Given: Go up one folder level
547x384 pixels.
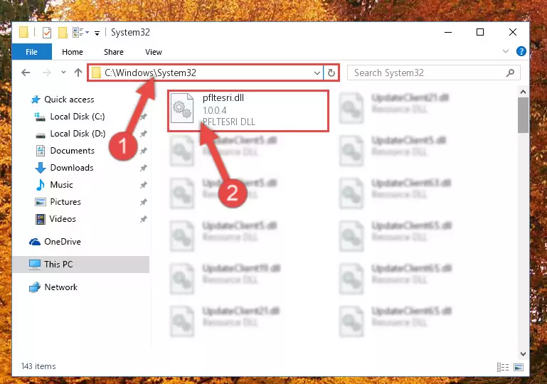Looking at the screenshot, I should pos(78,73).
